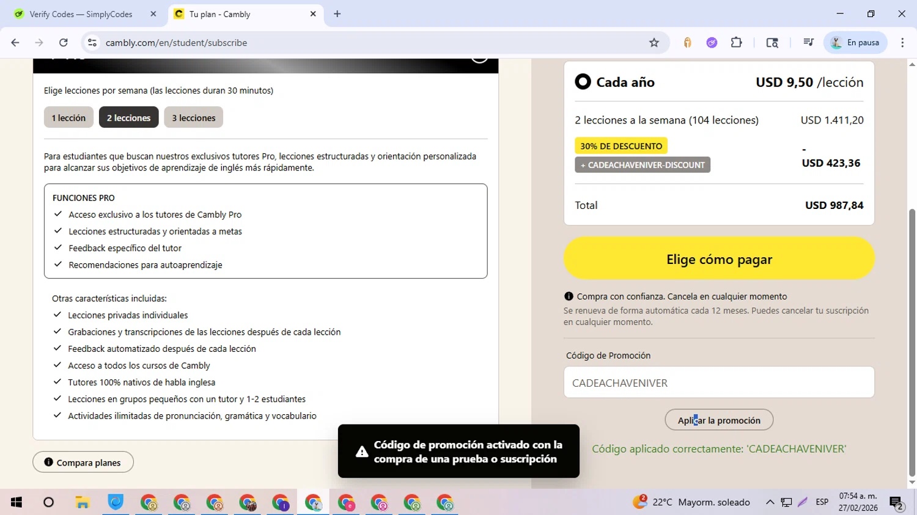Close the 'Tu plan - Cambly' tab
The image size is (917, 515).
tap(313, 13)
